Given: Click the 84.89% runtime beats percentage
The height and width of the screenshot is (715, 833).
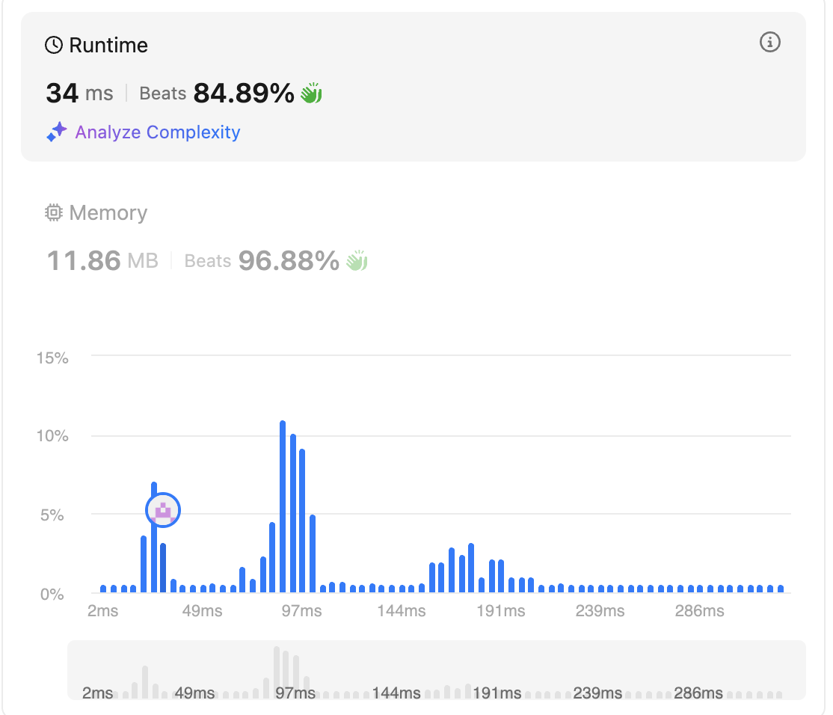Looking at the screenshot, I should coord(244,93).
